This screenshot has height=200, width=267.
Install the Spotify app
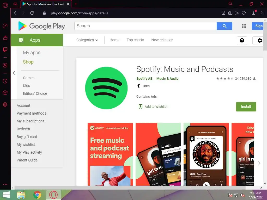coord(246,107)
